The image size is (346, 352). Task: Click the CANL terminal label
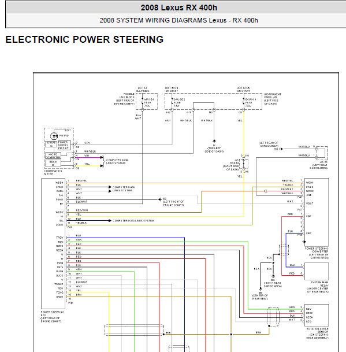pyautogui.click(x=60, y=191)
